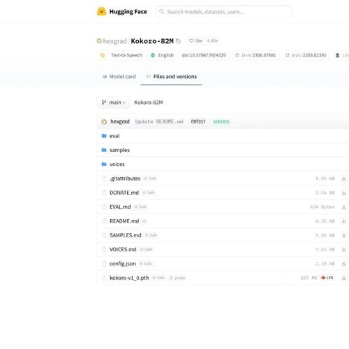
Task: Open the README.md file
Action: pos(124,221)
